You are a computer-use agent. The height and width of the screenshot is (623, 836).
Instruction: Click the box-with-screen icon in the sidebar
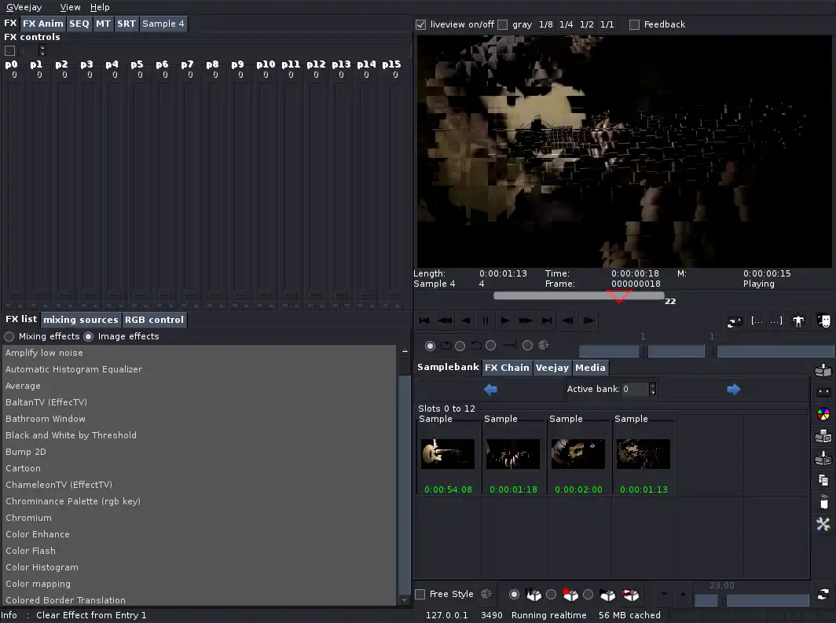[x=823, y=437]
